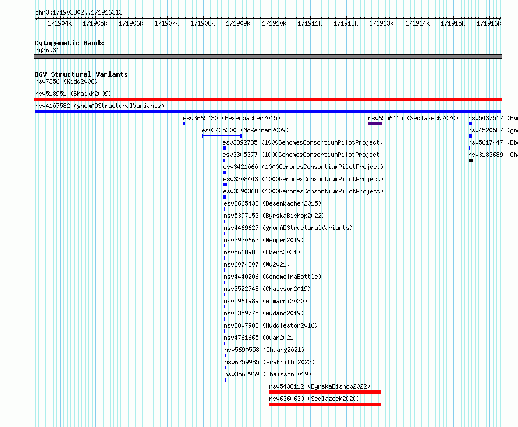Open variant nsv5438112 (ByrskaBishop2022)
This screenshot has width=518, height=427.
[320, 386]
